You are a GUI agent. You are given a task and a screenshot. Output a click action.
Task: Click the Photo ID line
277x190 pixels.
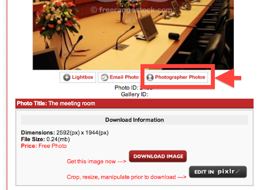coord(134,87)
